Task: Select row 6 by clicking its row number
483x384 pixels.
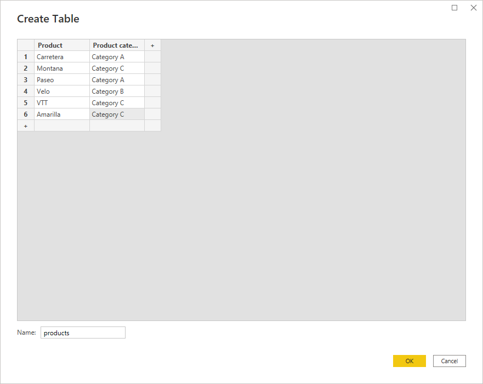Action: (25, 114)
